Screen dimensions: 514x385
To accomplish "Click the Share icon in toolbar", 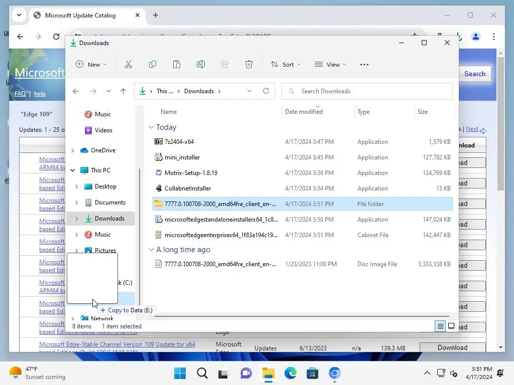I will coord(225,65).
